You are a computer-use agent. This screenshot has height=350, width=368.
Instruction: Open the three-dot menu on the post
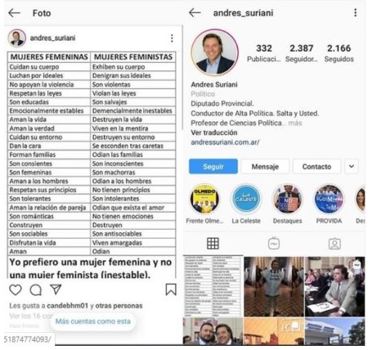[x=172, y=38]
